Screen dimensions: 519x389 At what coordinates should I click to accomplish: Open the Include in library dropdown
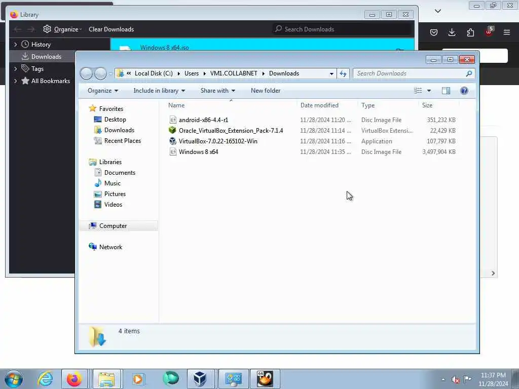click(x=159, y=91)
